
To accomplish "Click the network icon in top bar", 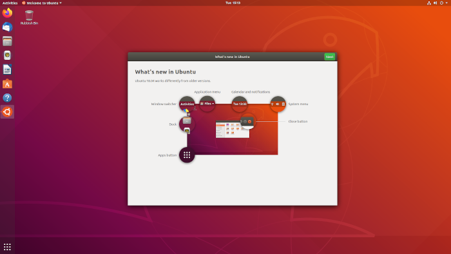I will click(429, 3).
